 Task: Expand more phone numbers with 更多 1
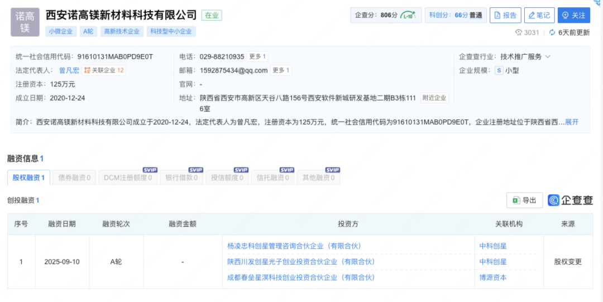click(x=257, y=56)
